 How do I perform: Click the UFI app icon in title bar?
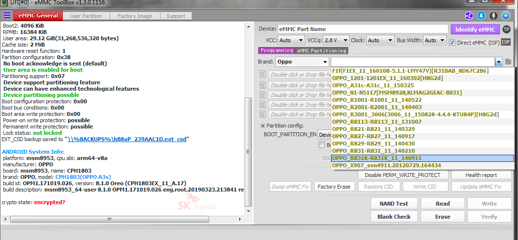pyautogui.click(x=3, y=3)
